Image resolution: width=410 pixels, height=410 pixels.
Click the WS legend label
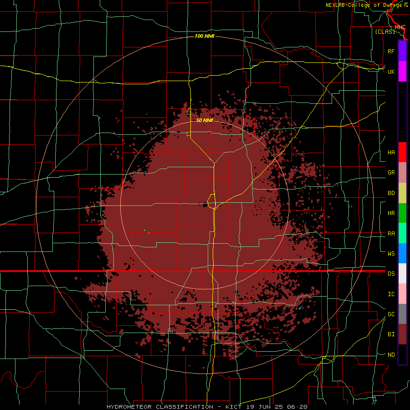(x=391, y=254)
